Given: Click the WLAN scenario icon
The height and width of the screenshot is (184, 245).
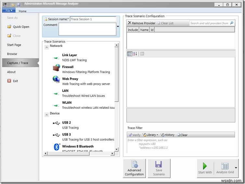Looking at the screenshot, I should [56, 105].
